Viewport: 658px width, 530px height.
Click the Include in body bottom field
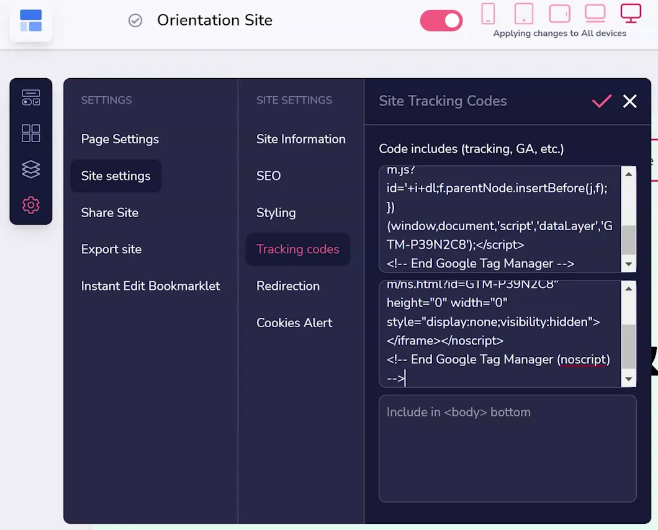508,449
